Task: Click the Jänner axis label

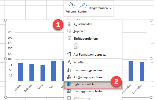Action: (x=18, y=87)
